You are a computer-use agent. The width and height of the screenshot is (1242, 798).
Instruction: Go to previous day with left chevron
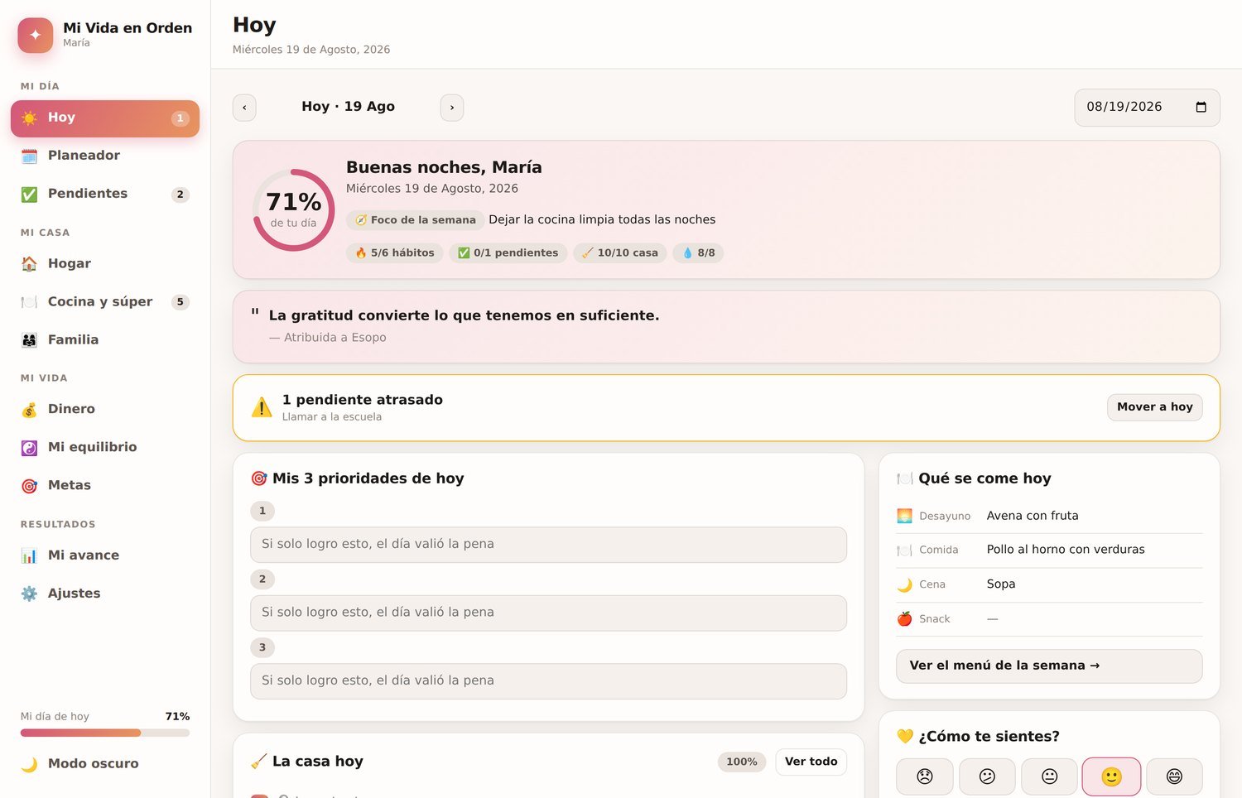coord(244,108)
